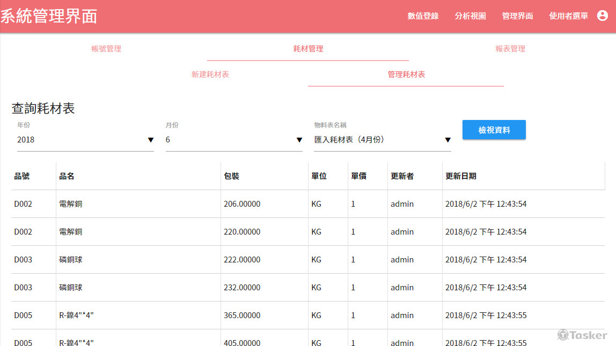Select 數值登錄 in the top navigation
The height and width of the screenshot is (346, 616).
pos(423,16)
